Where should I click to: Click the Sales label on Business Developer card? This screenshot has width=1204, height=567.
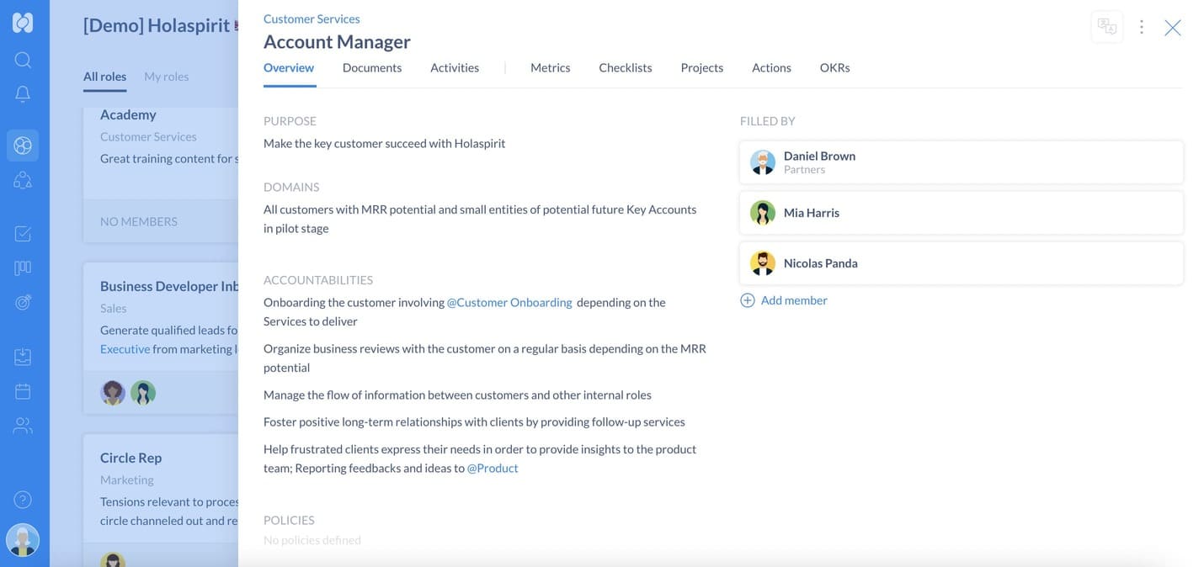[x=114, y=308]
